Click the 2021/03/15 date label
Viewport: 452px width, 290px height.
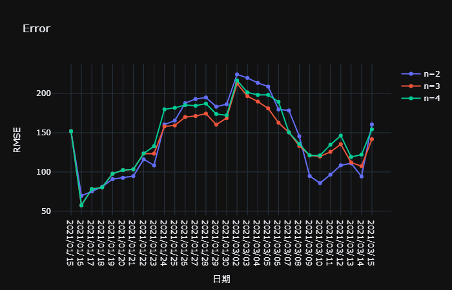click(371, 243)
